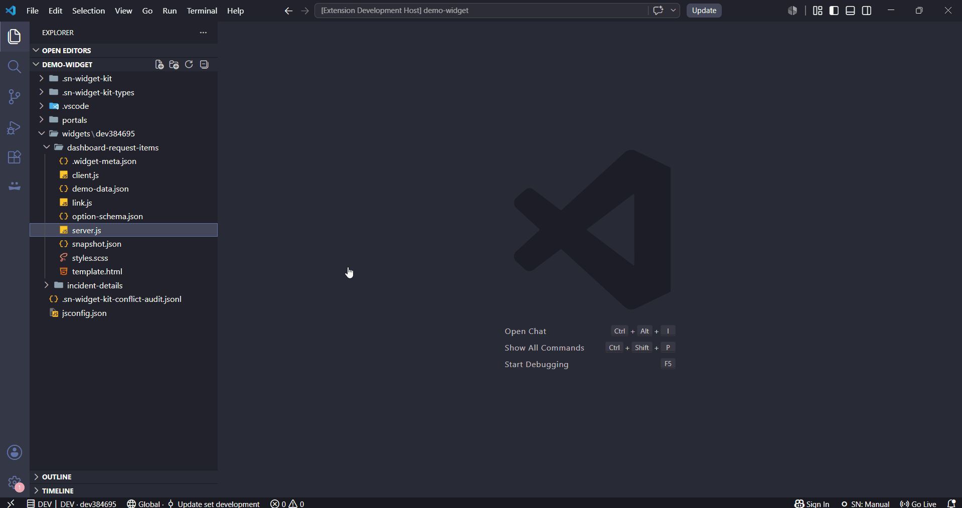Click the command center search box
The image size is (962, 508).
481,11
